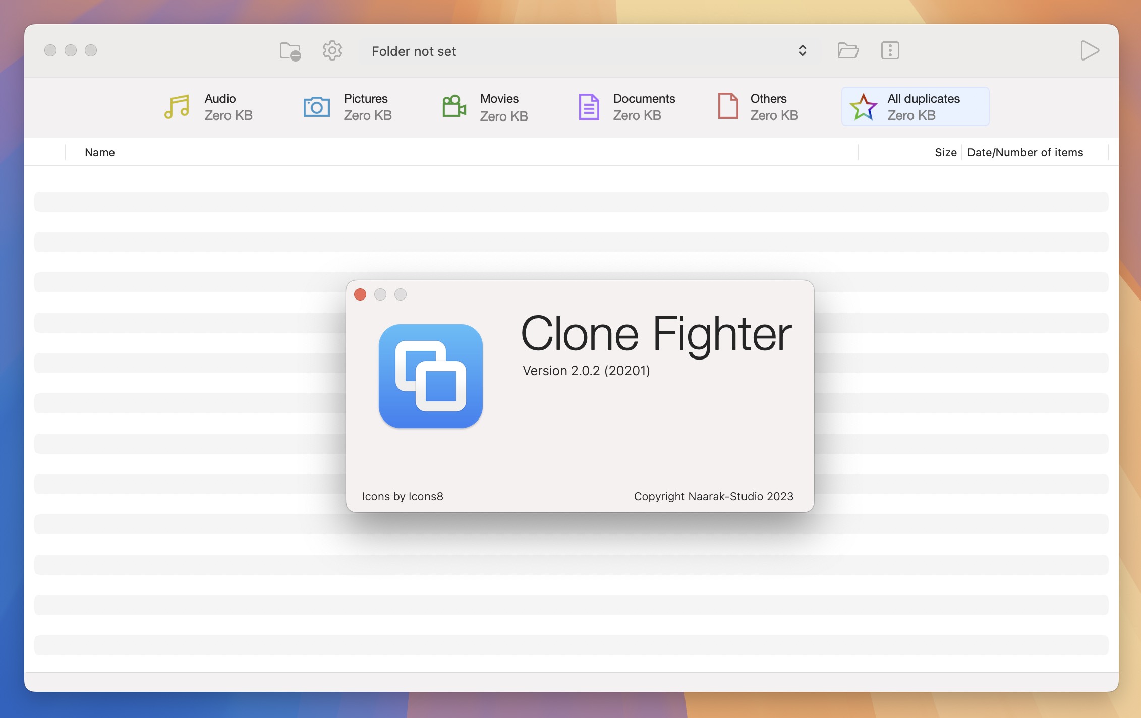The width and height of the screenshot is (1141, 718).
Task: Select the Movies category icon
Action: pos(452,106)
